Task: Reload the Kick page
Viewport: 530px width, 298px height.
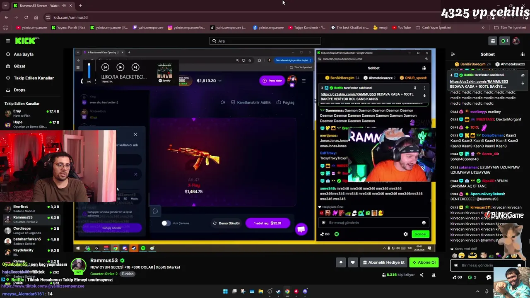Action: click(x=26, y=17)
